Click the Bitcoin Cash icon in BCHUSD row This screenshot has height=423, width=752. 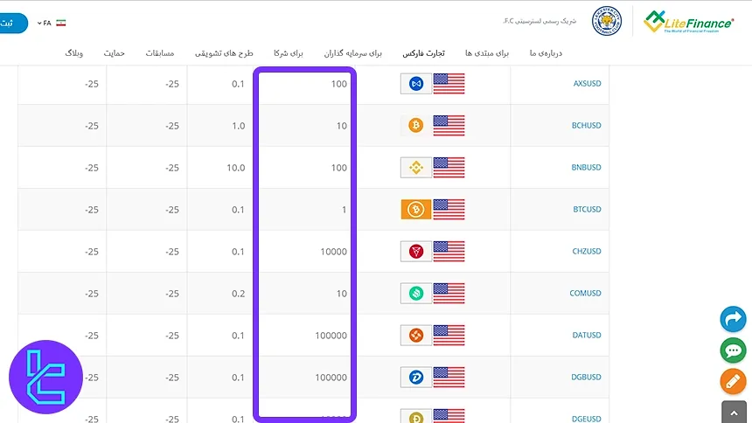point(416,125)
